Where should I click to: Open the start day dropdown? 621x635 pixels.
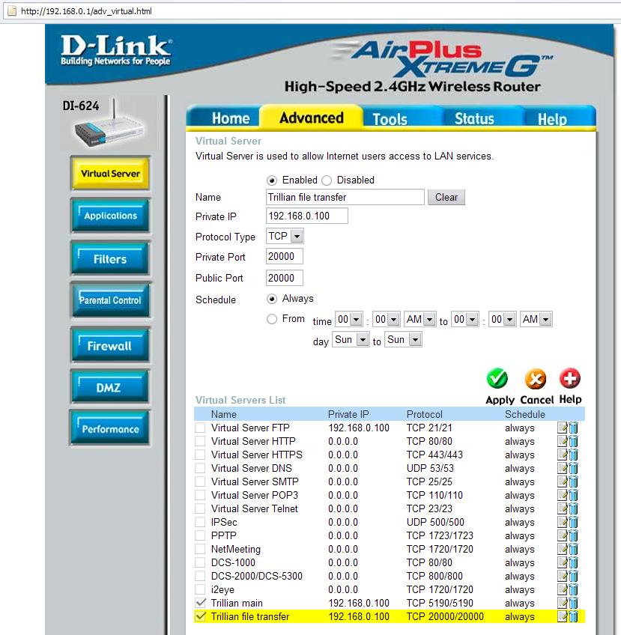(351, 339)
